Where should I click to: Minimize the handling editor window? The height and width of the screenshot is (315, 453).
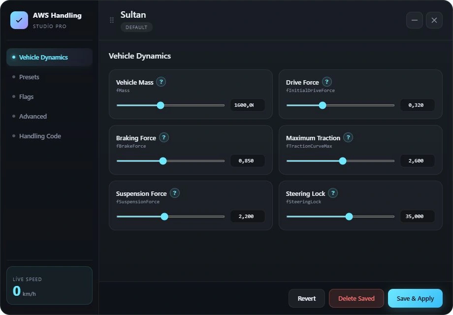415,20
